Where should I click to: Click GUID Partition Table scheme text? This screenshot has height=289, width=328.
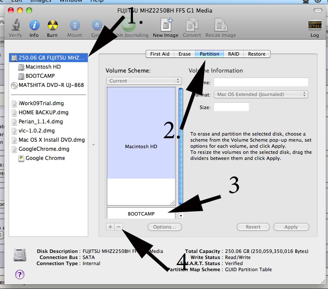248,269
